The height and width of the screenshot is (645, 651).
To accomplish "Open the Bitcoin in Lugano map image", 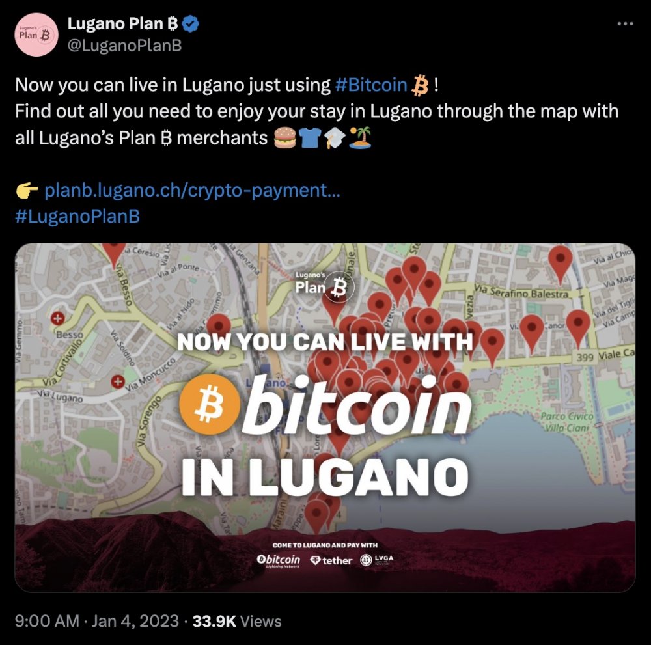I will pyautogui.click(x=325, y=418).
